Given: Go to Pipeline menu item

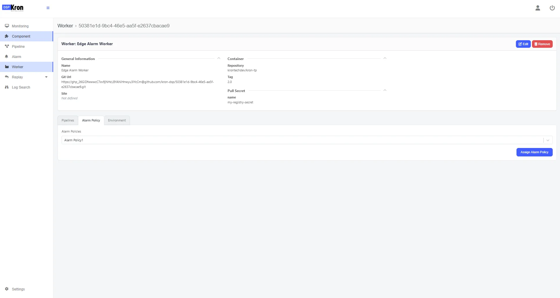Looking at the screenshot, I should pos(26,46).
